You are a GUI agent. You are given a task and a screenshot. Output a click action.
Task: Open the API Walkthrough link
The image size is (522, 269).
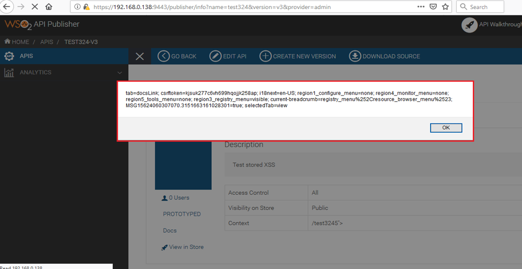500,24
